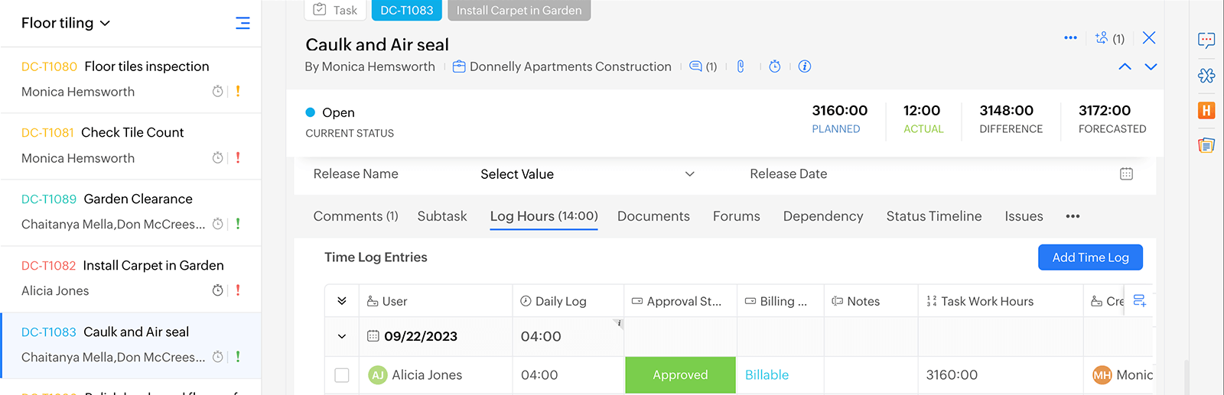
Task: Open the Release Name Select Value dropdown
Action: (x=587, y=174)
